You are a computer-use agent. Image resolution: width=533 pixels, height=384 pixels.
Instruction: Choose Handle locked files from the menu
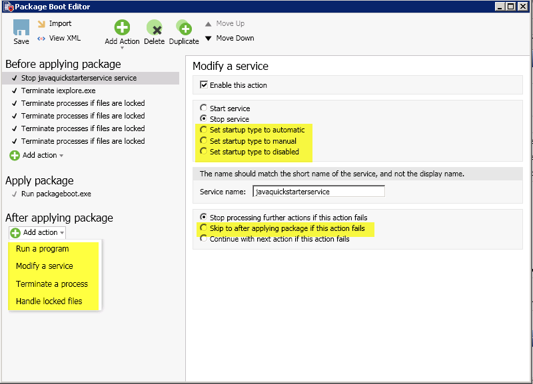click(49, 301)
